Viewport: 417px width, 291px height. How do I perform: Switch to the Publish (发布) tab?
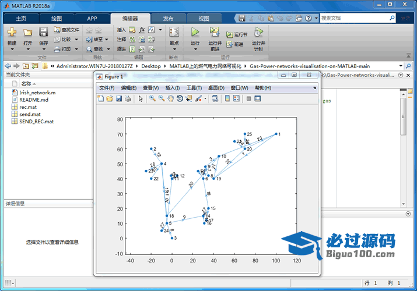tap(168, 18)
